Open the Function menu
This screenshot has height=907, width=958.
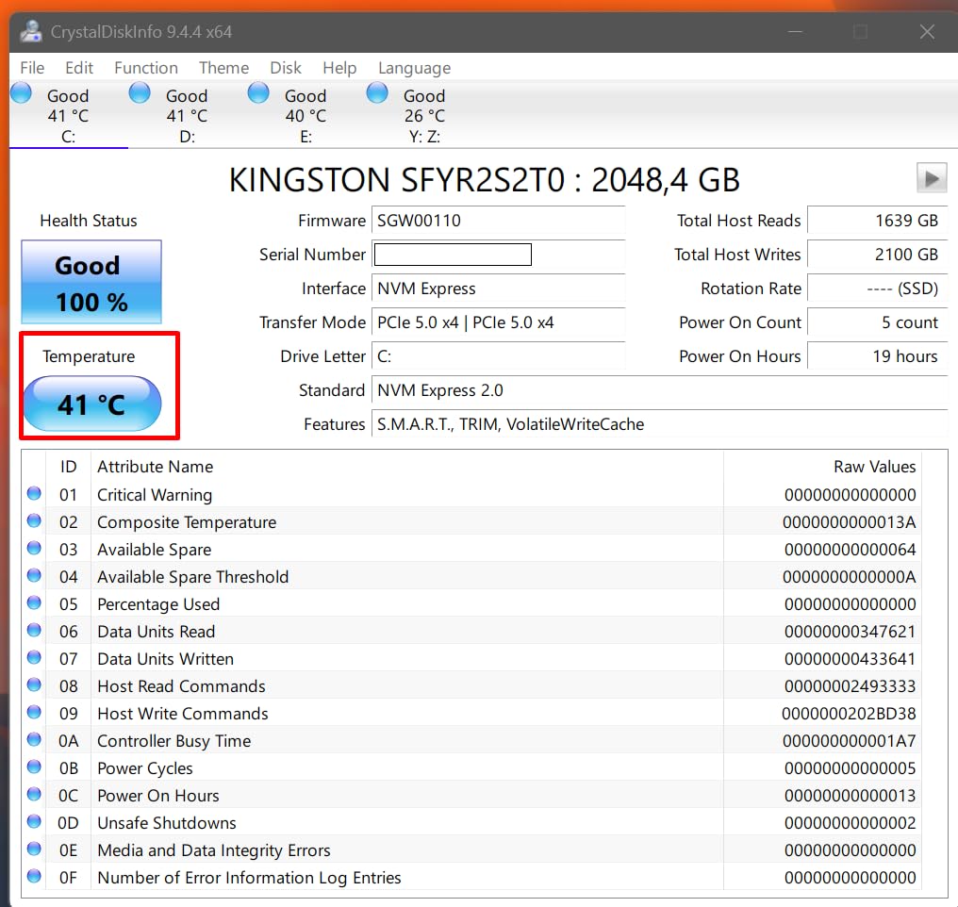click(x=146, y=68)
